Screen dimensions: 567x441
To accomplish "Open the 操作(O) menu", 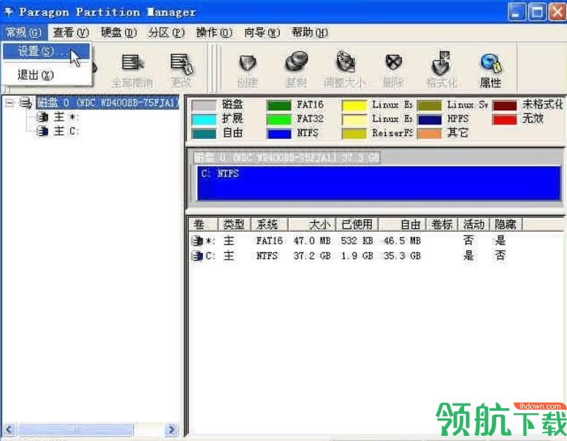I will coord(214,33).
